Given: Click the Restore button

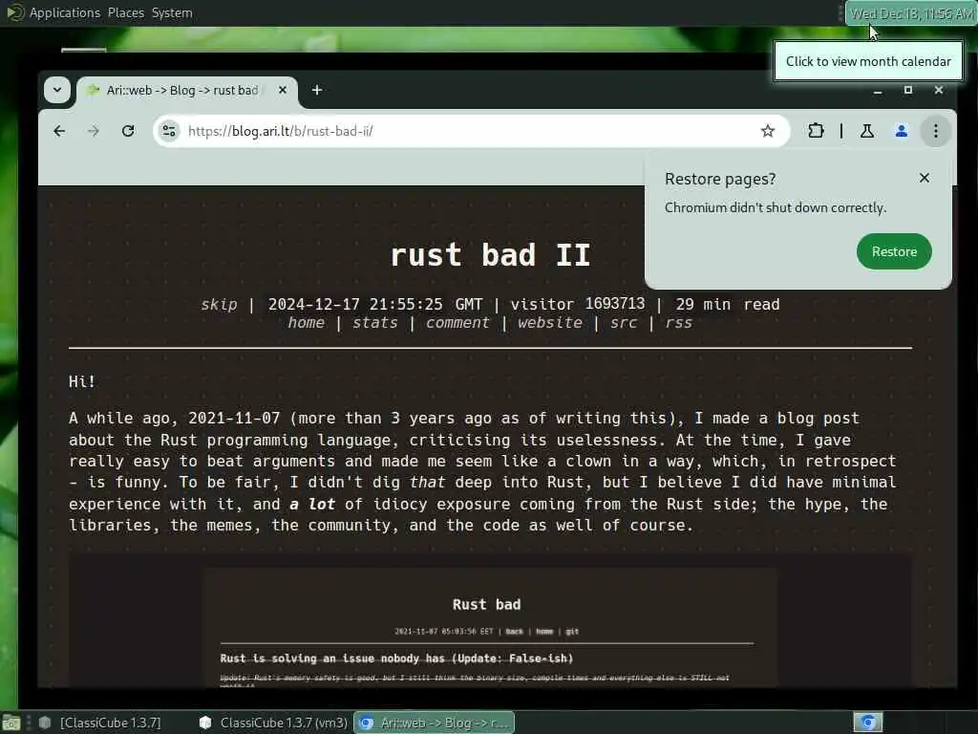Looking at the screenshot, I should [894, 251].
